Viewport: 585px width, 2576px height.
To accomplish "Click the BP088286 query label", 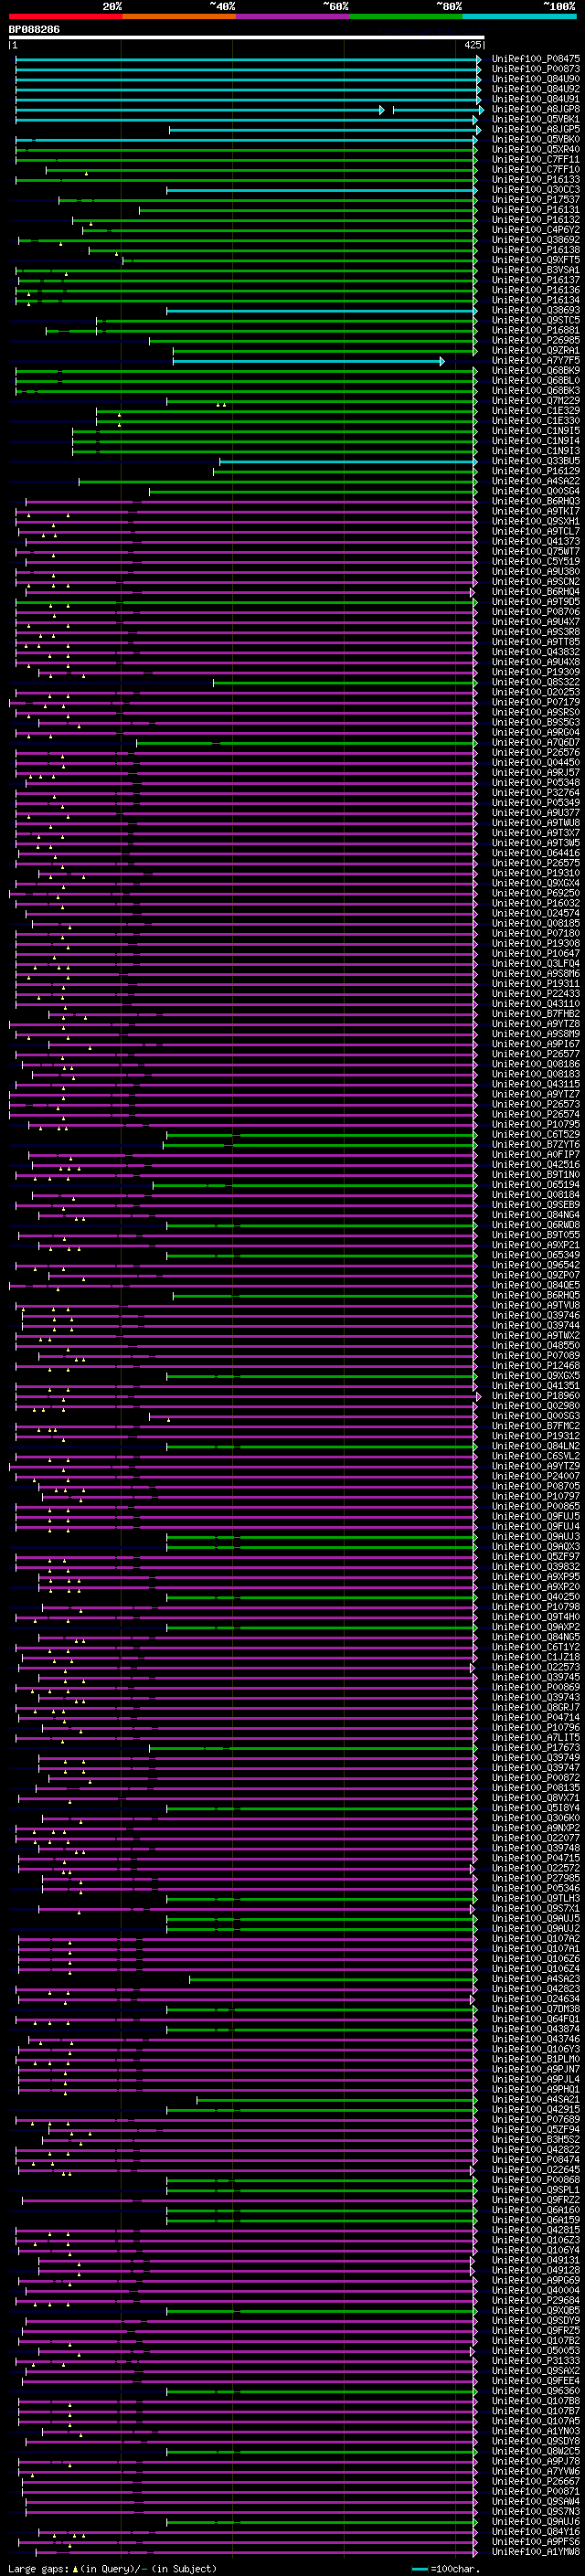I will (34, 29).
